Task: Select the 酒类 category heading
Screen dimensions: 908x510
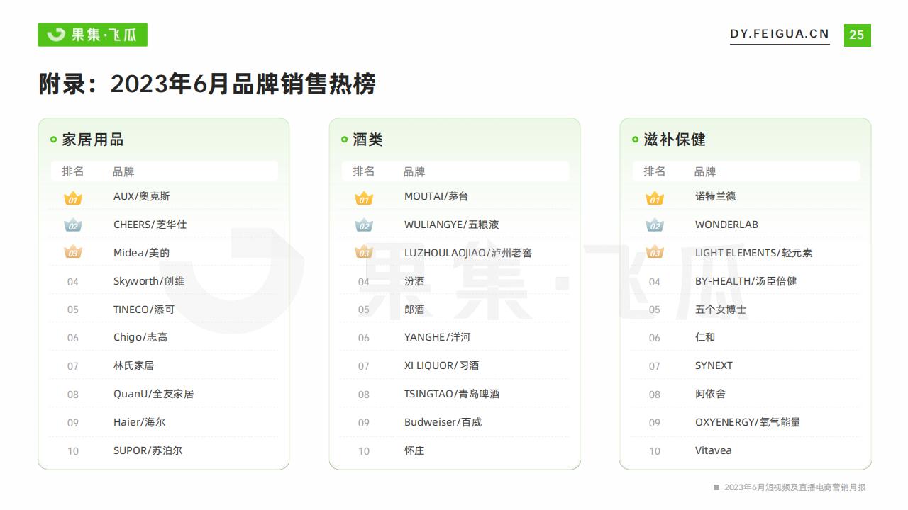Action: [367, 140]
